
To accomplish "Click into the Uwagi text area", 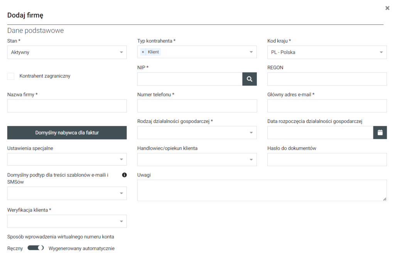I will point(262,190).
